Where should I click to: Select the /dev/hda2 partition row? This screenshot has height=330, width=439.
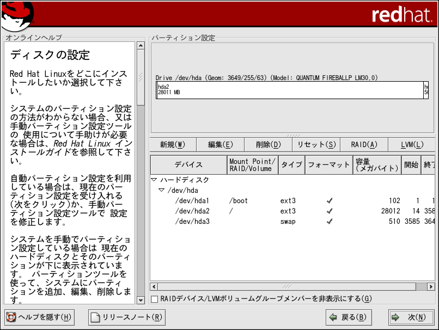[x=192, y=211]
